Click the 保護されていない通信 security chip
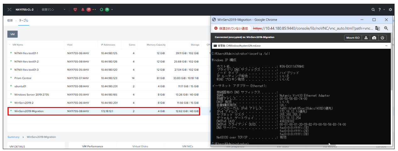 (231, 28)
